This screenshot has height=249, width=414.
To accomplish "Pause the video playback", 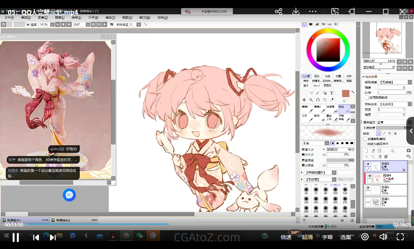I will pos(16,237).
